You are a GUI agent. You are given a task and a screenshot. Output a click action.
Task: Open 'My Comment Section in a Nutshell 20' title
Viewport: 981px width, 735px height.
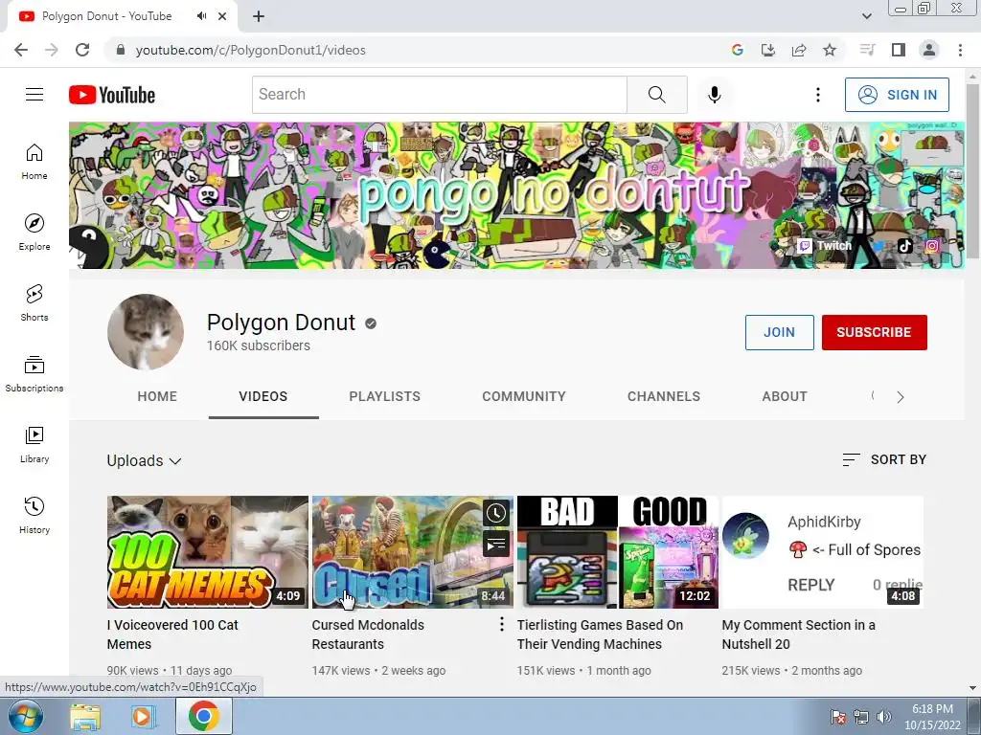[x=799, y=634]
